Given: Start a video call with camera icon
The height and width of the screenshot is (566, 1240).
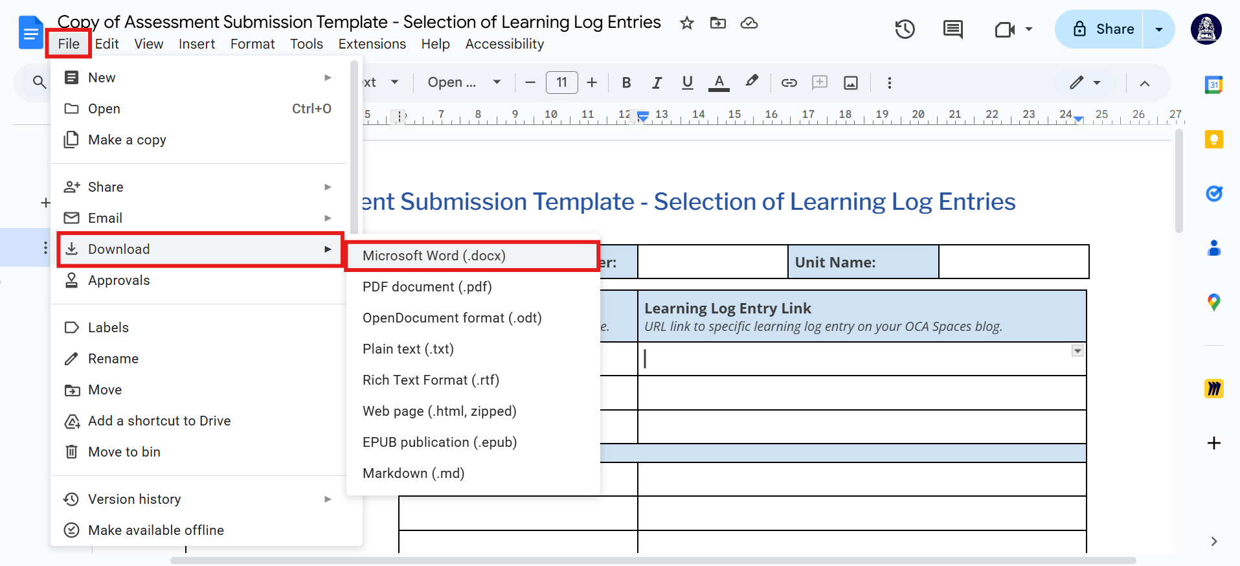Looking at the screenshot, I should click(x=1004, y=29).
